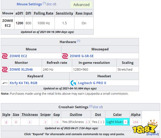Click the Thickness column header
Screen dimensions: 161x138
30,115
